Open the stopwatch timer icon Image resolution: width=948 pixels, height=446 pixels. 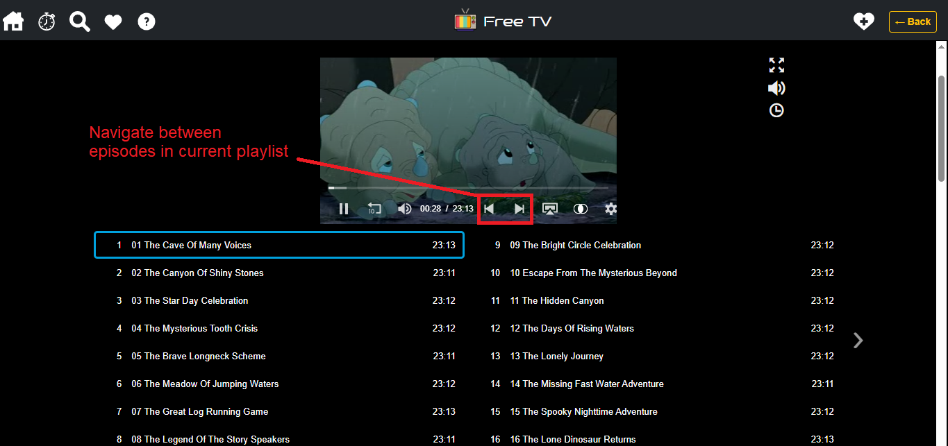47,22
